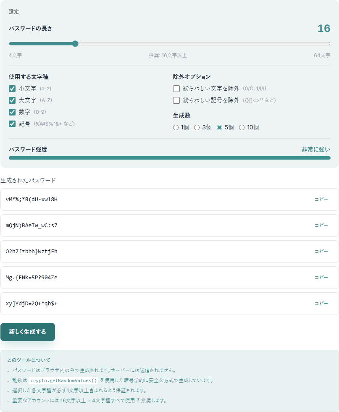339x412 pixels.
Task: Click the password text Mg.{FNk=5P?904Ze
Action: click(32, 278)
